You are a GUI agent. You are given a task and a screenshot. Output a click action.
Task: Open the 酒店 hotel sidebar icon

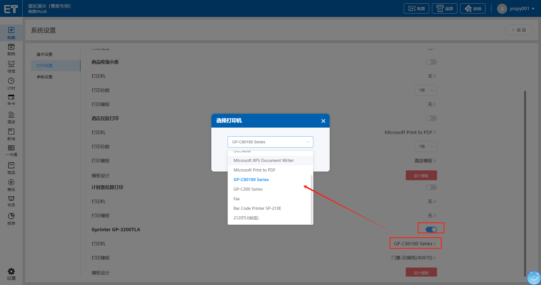coord(11,117)
